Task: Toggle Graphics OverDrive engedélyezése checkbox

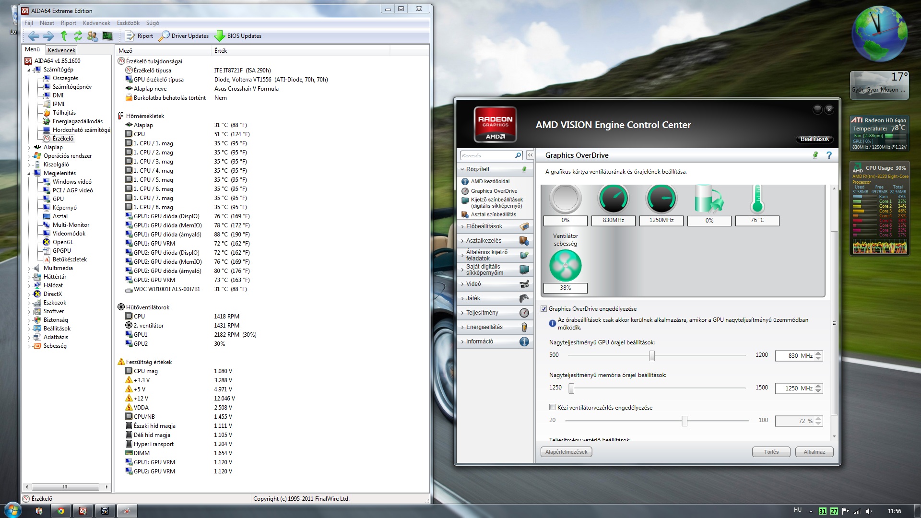Action: coord(544,309)
